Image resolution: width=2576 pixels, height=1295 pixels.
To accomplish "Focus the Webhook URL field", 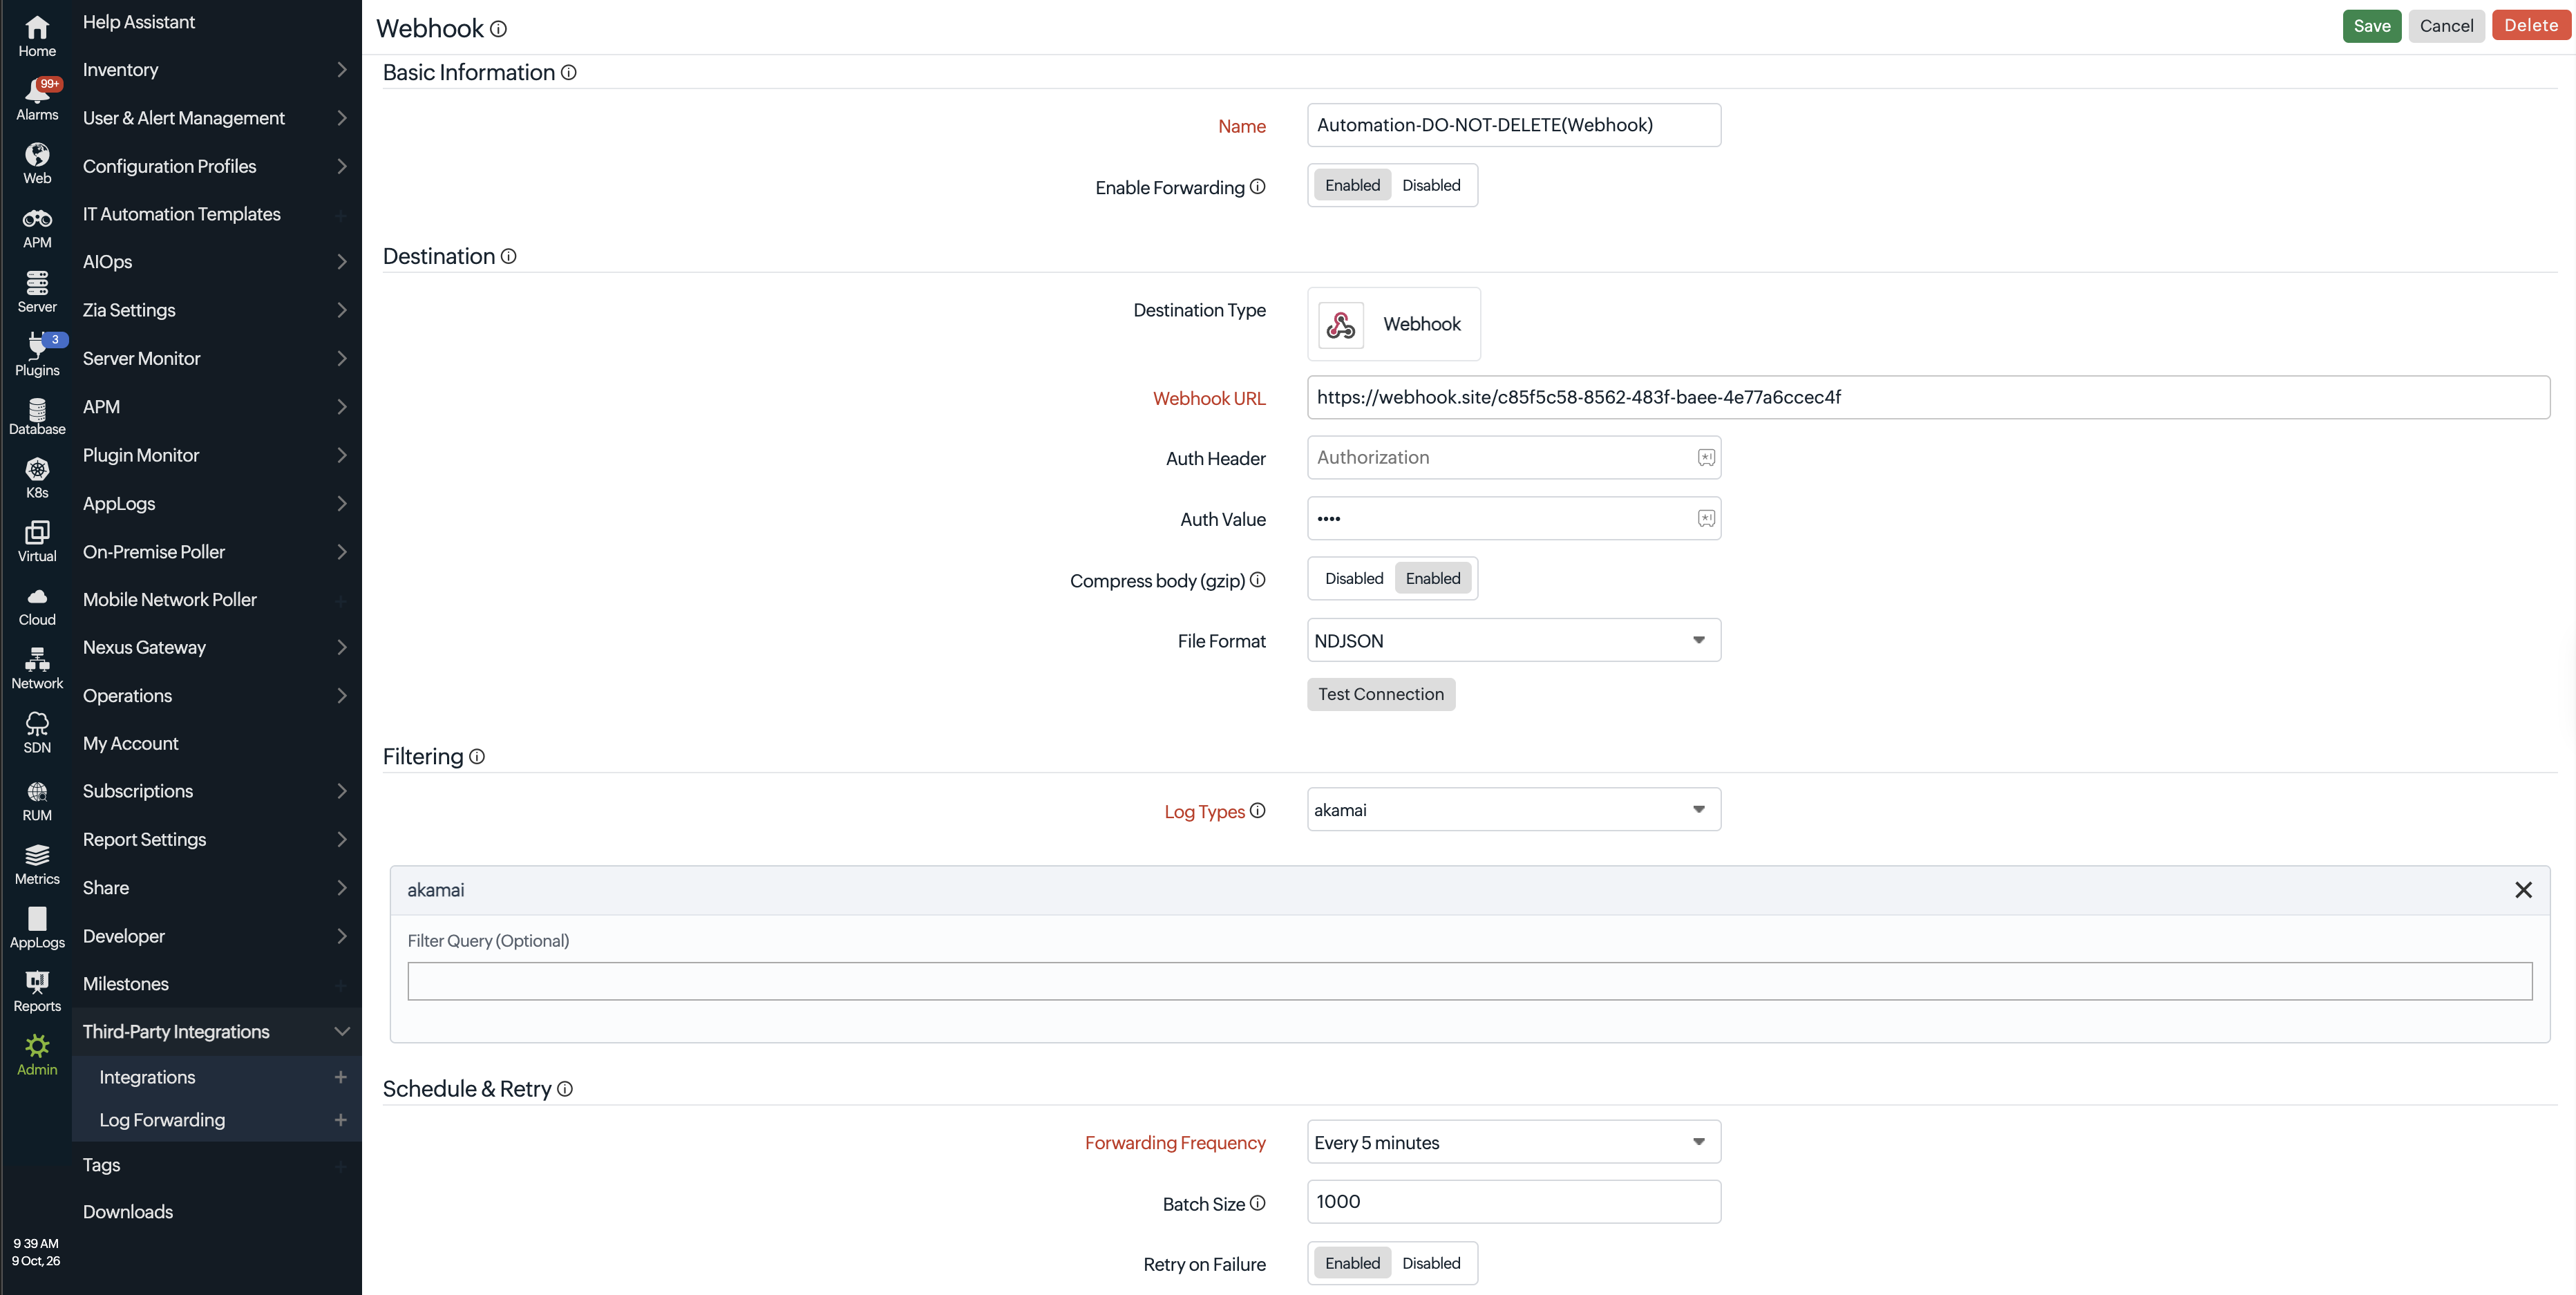I will point(1928,397).
